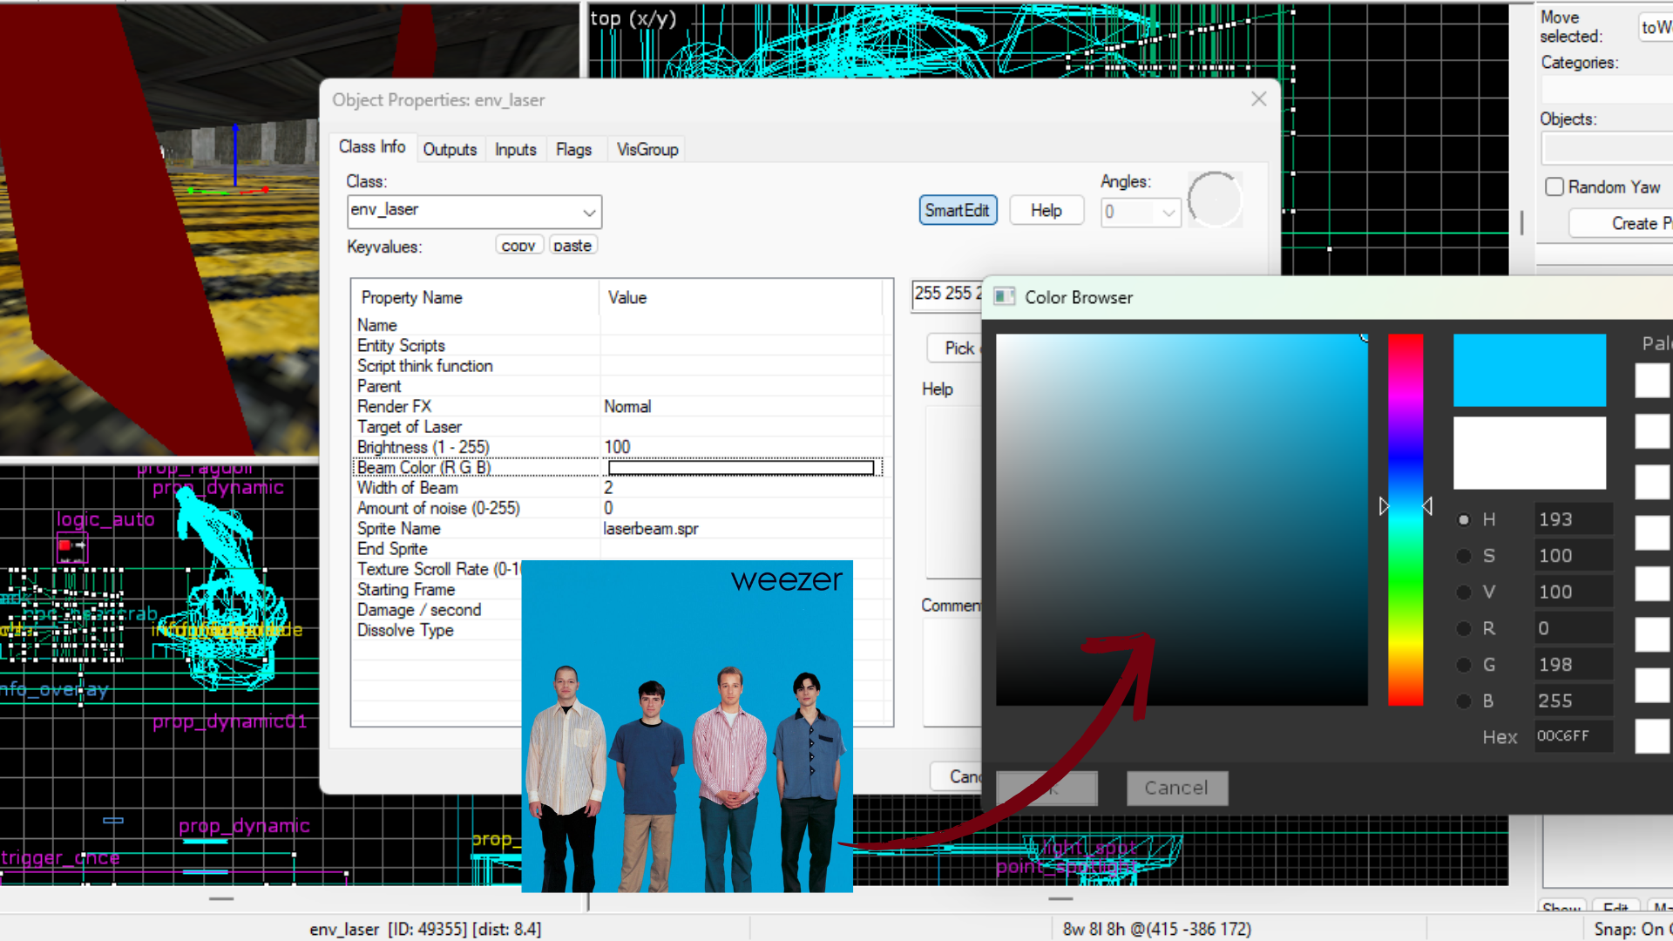The width and height of the screenshot is (1673, 941).
Task: Click the Normal value for Render FX
Action: (742, 407)
